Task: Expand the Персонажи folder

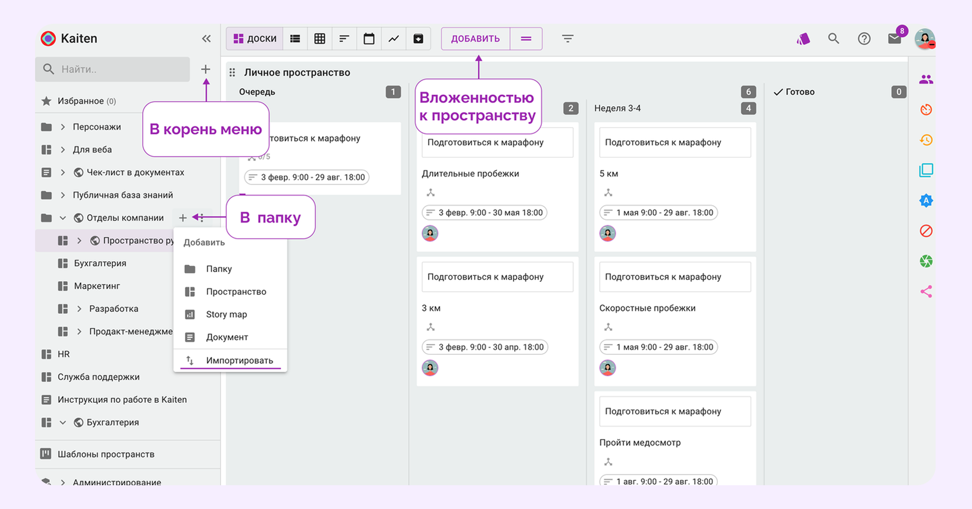Action: (62, 127)
